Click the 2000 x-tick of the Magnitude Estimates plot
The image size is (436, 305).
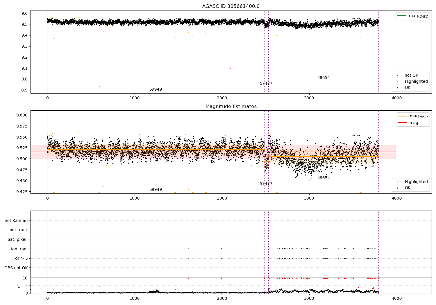tap(222, 198)
